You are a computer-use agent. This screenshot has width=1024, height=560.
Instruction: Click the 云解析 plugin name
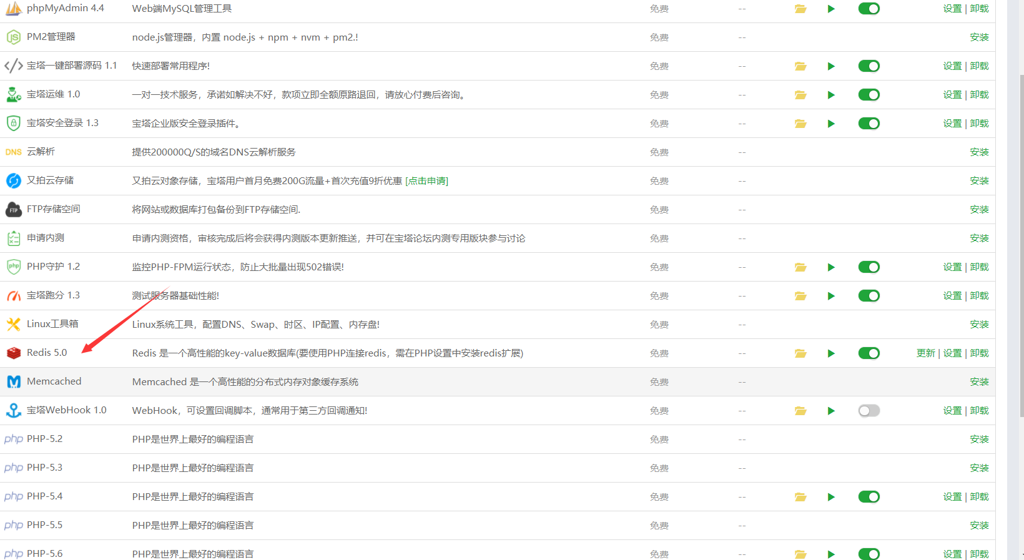[41, 152]
